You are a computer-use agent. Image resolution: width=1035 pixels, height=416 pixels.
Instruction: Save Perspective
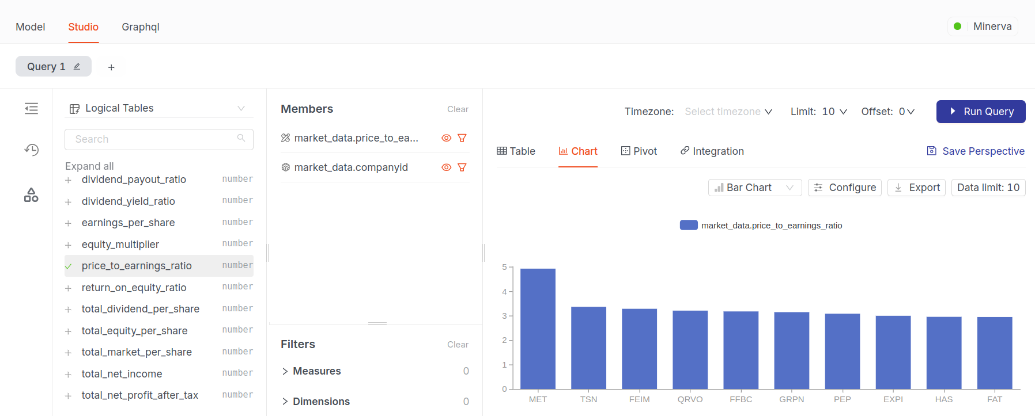[976, 151]
